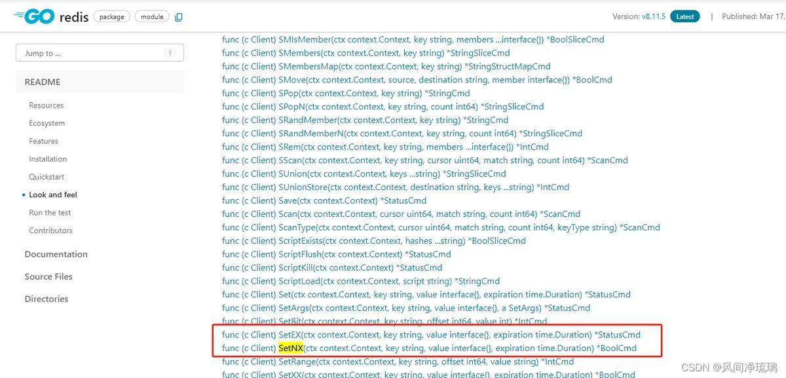Screen dimensions: 786x378
Task: Open the SPop function link
Action: [346, 93]
